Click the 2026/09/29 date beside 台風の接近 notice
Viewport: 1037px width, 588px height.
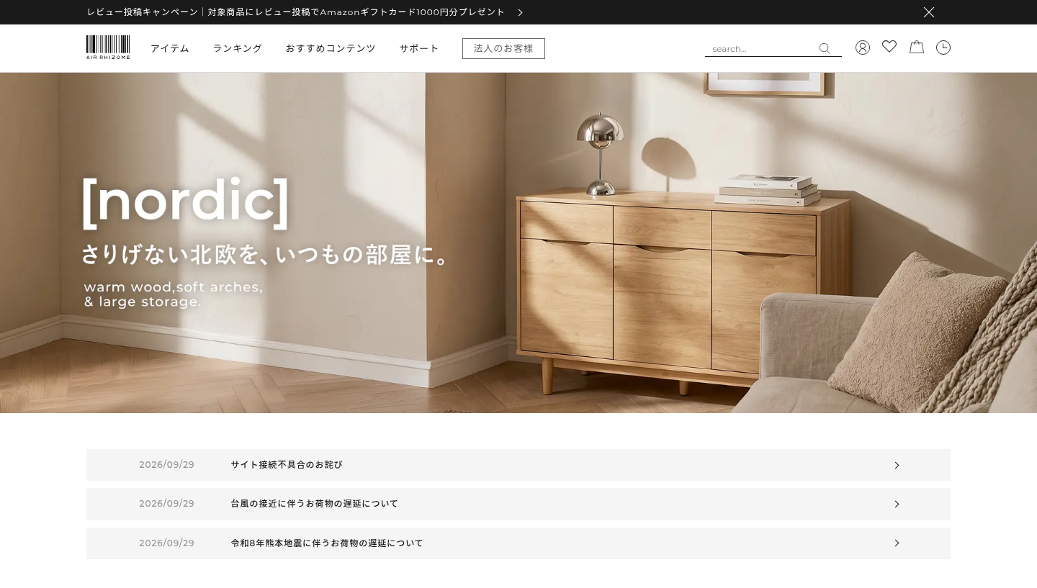(166, 504)
